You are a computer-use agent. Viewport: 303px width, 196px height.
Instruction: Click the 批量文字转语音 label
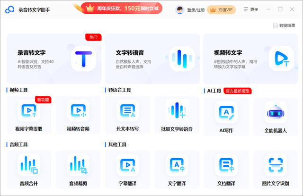tap(177, 129)
